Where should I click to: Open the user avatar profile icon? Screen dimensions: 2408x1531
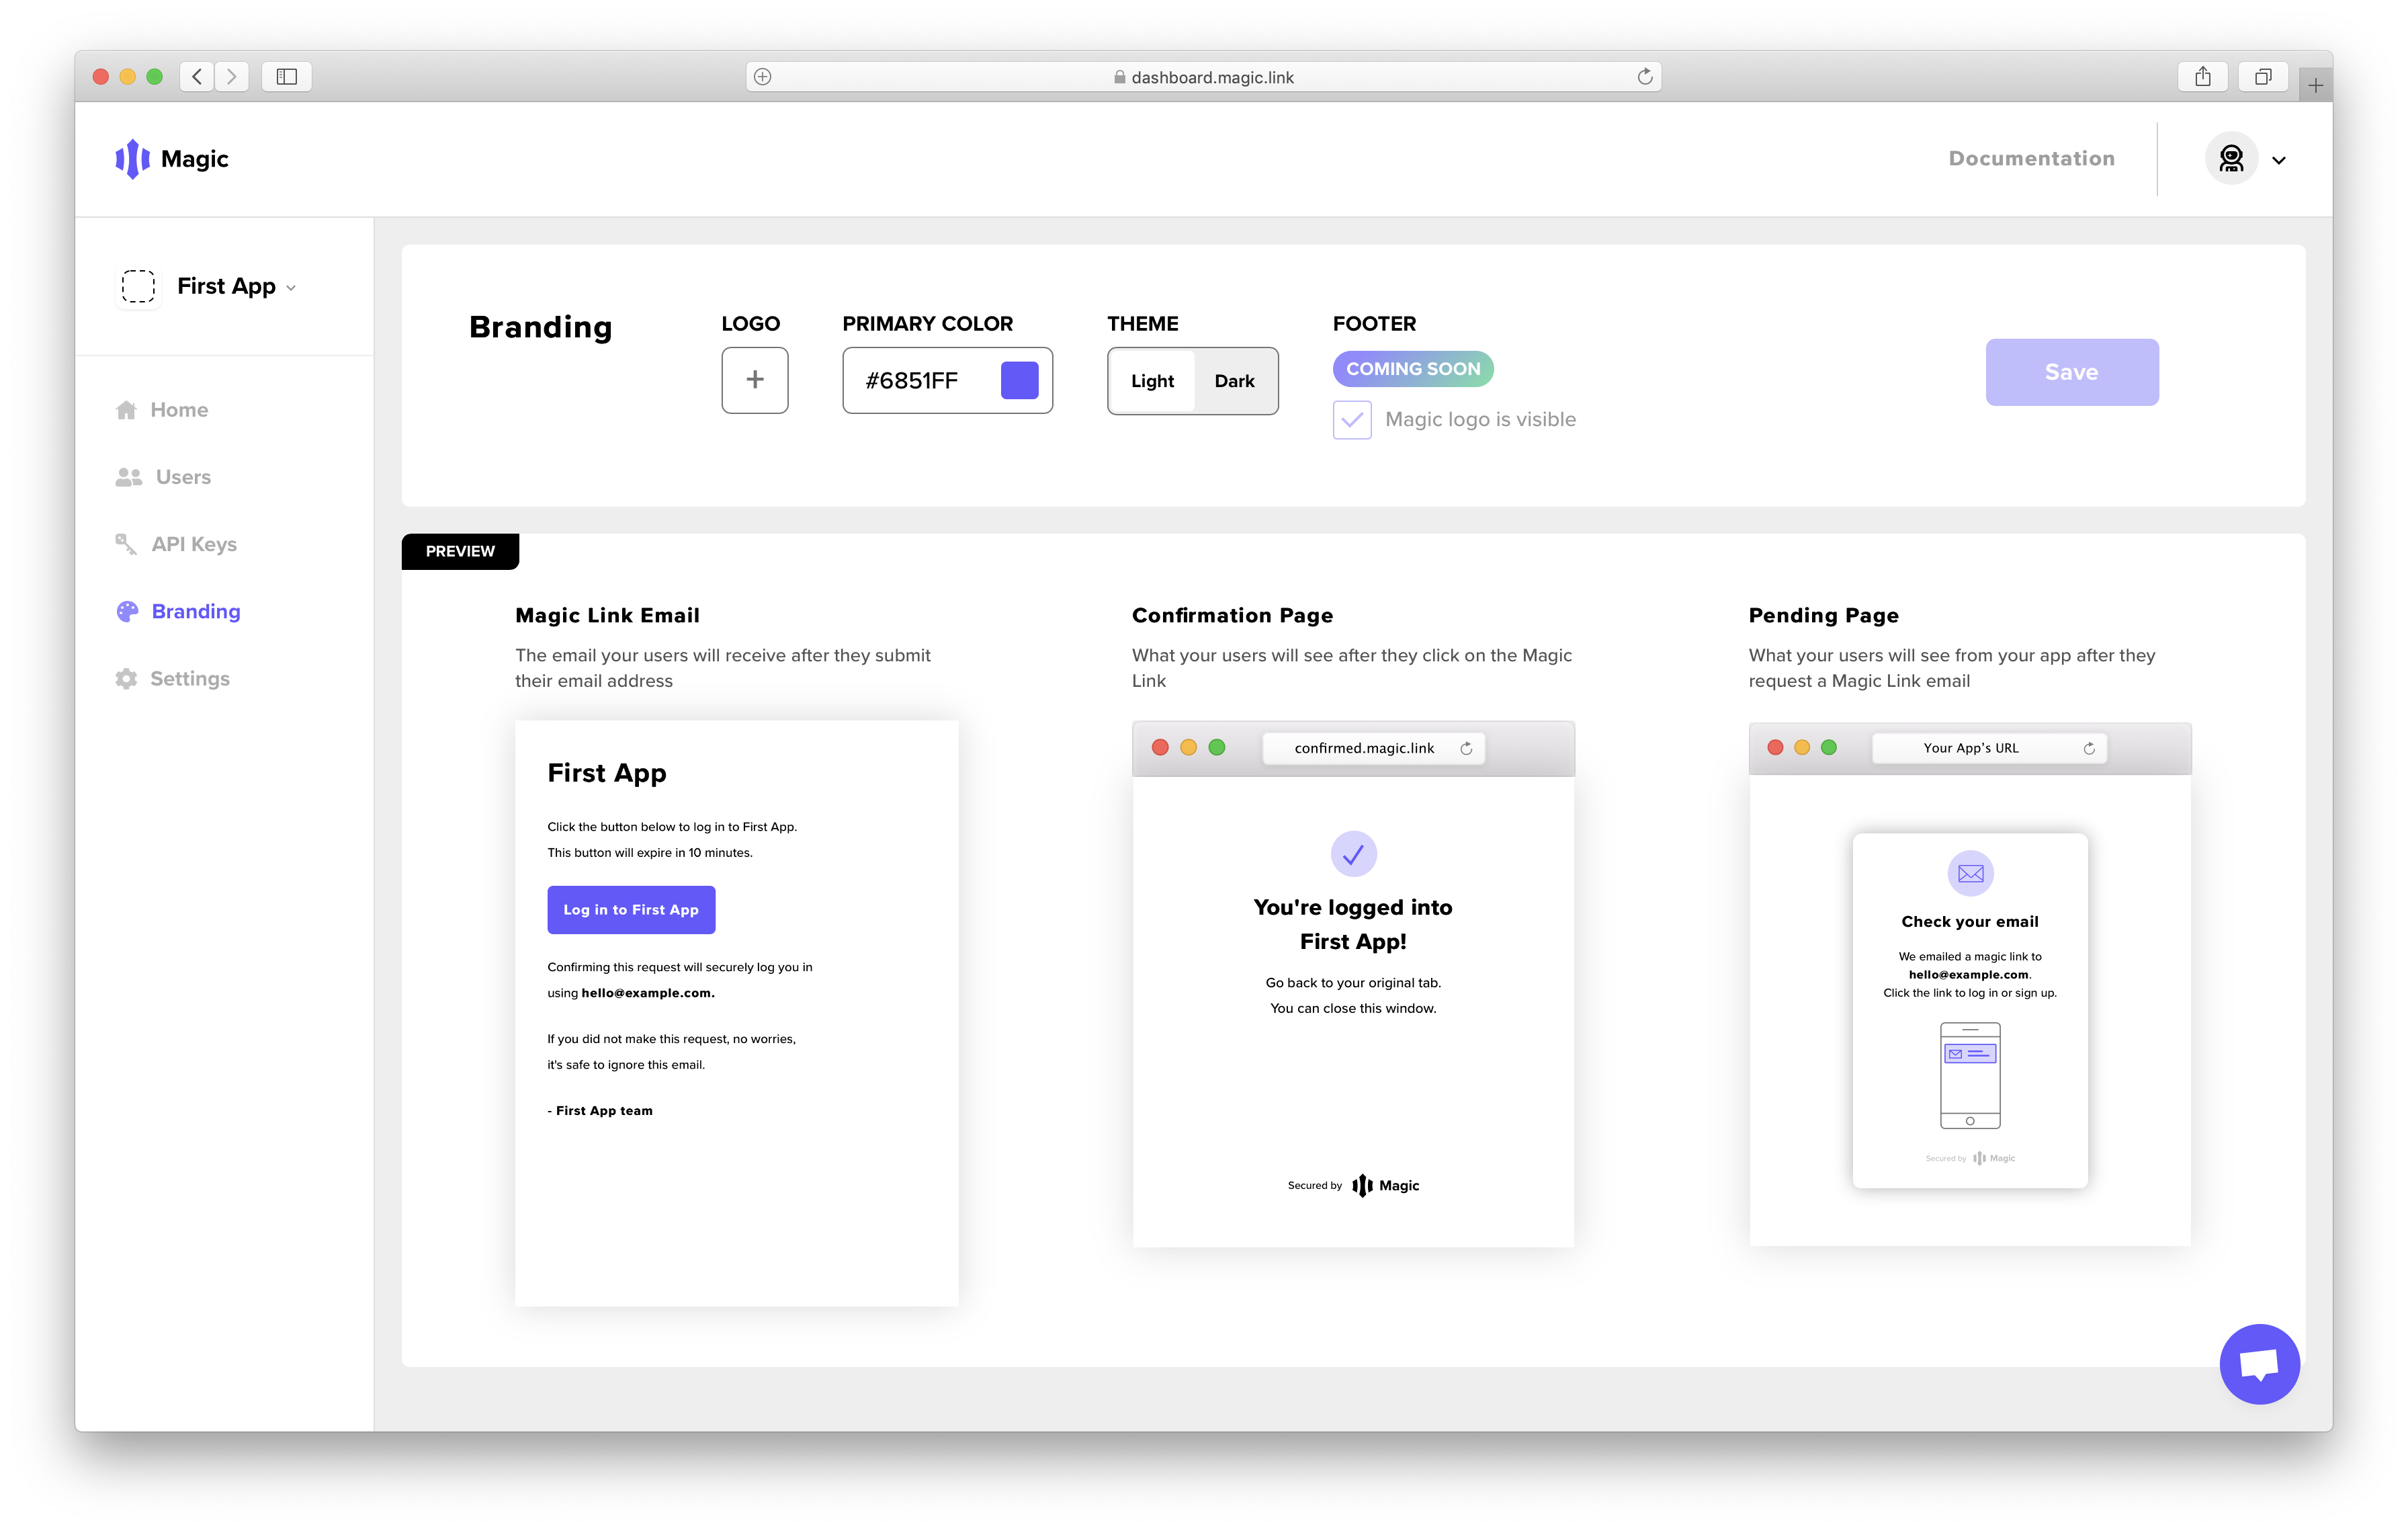[x=2231, y=158]
